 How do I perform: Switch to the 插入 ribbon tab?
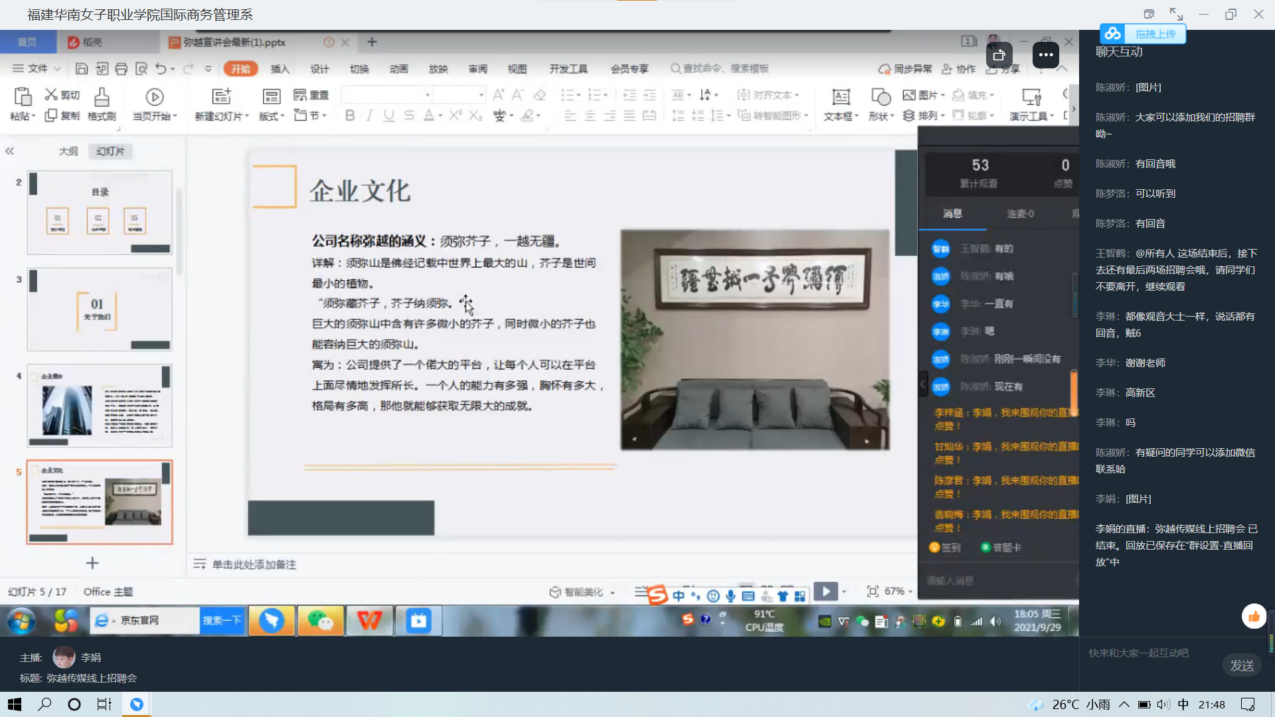pos(280,68)
